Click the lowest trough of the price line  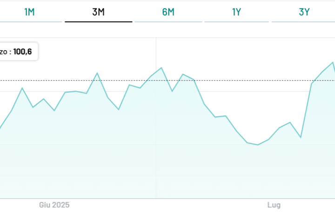(258, 145)
